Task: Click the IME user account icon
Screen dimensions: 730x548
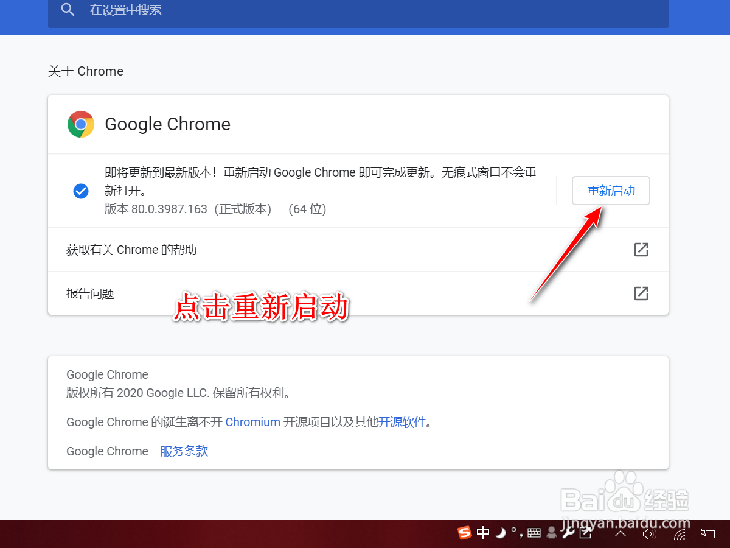Action: [x=552, y=533]
